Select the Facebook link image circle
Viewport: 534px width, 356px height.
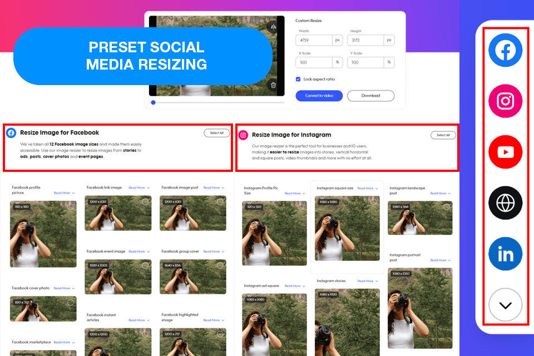coord(145,201)
